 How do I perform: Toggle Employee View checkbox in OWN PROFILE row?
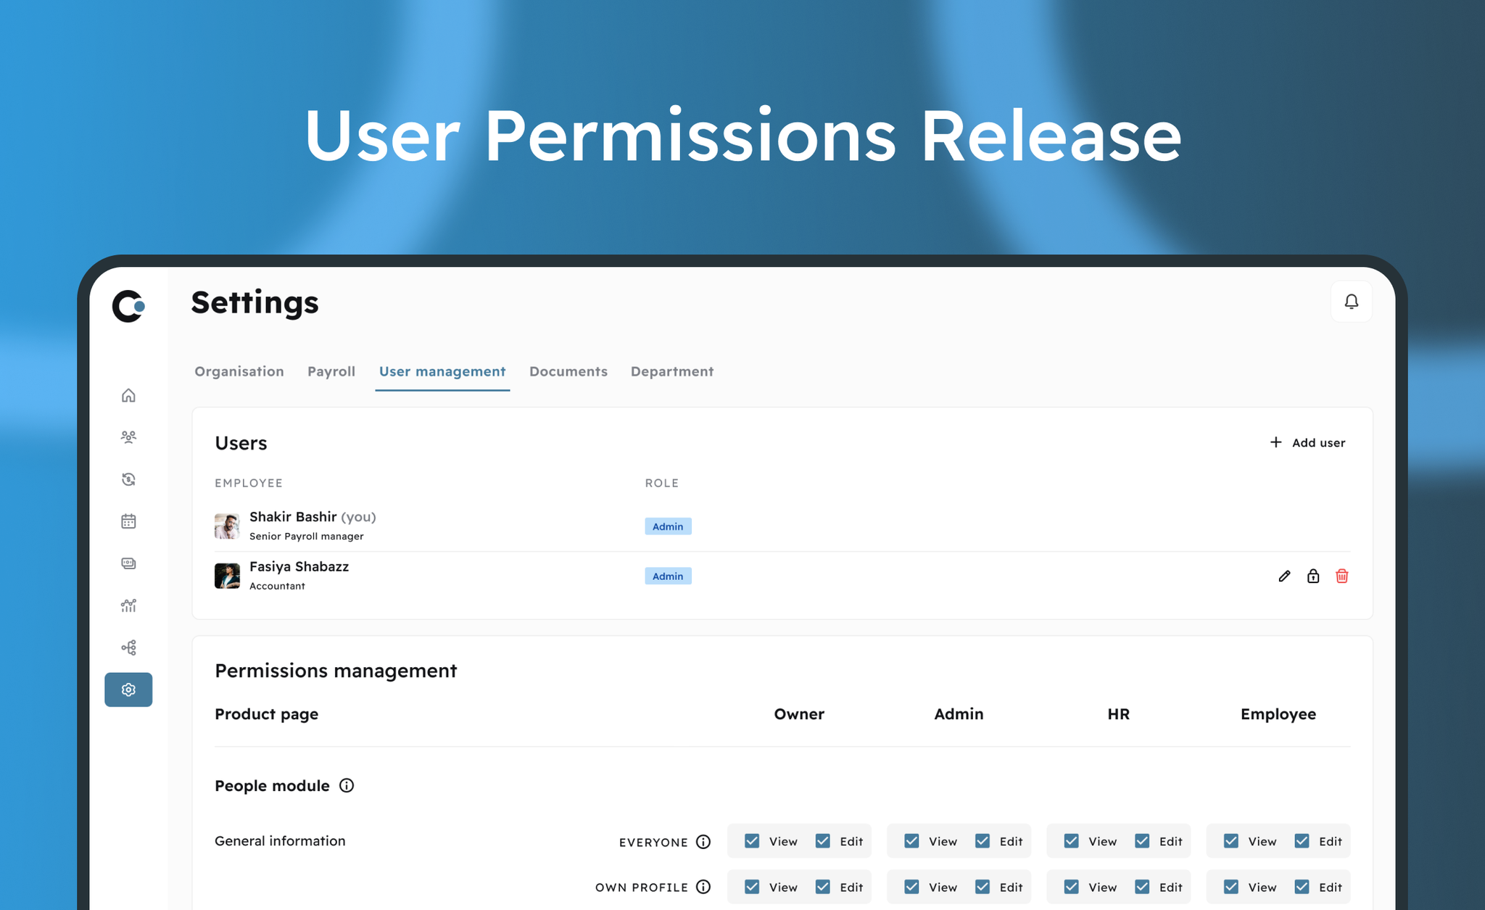(1230, 887)
